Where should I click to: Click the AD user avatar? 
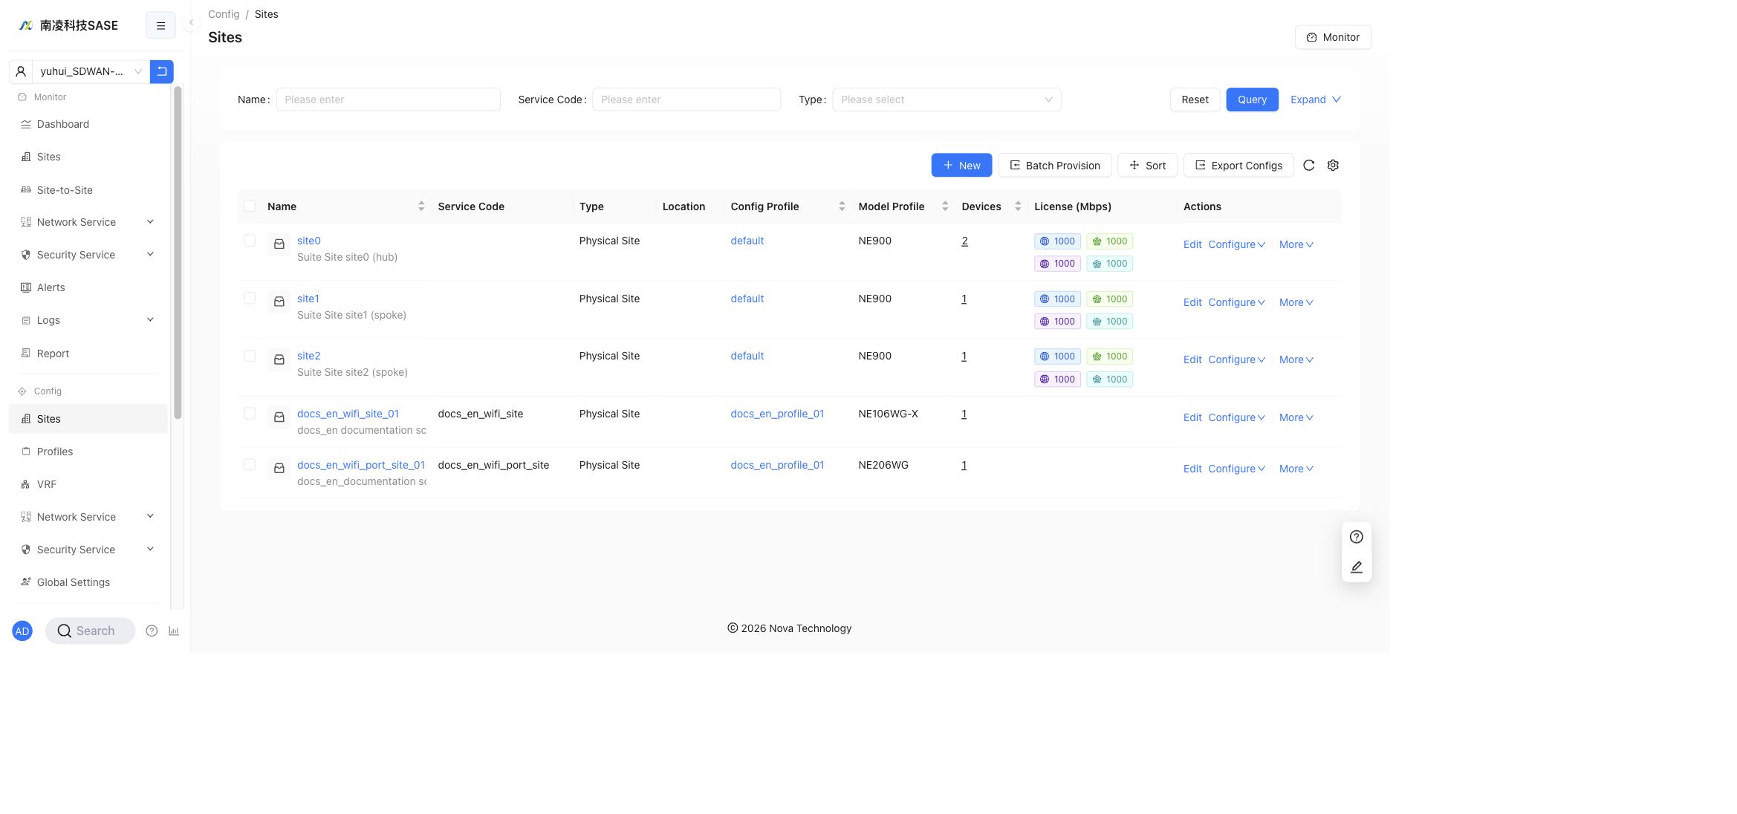[22, 631]
